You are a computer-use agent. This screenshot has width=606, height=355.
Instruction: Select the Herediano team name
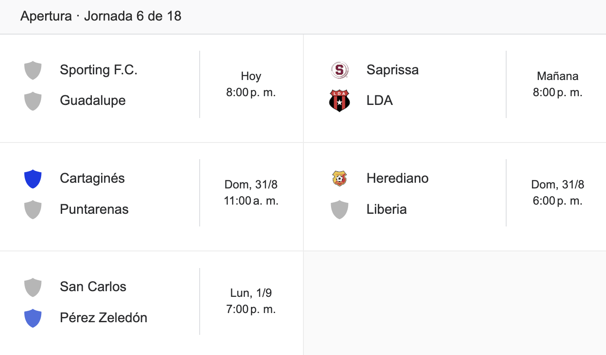tap(398, 178)
